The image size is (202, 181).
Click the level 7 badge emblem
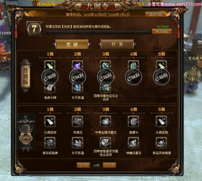(34, 29)
